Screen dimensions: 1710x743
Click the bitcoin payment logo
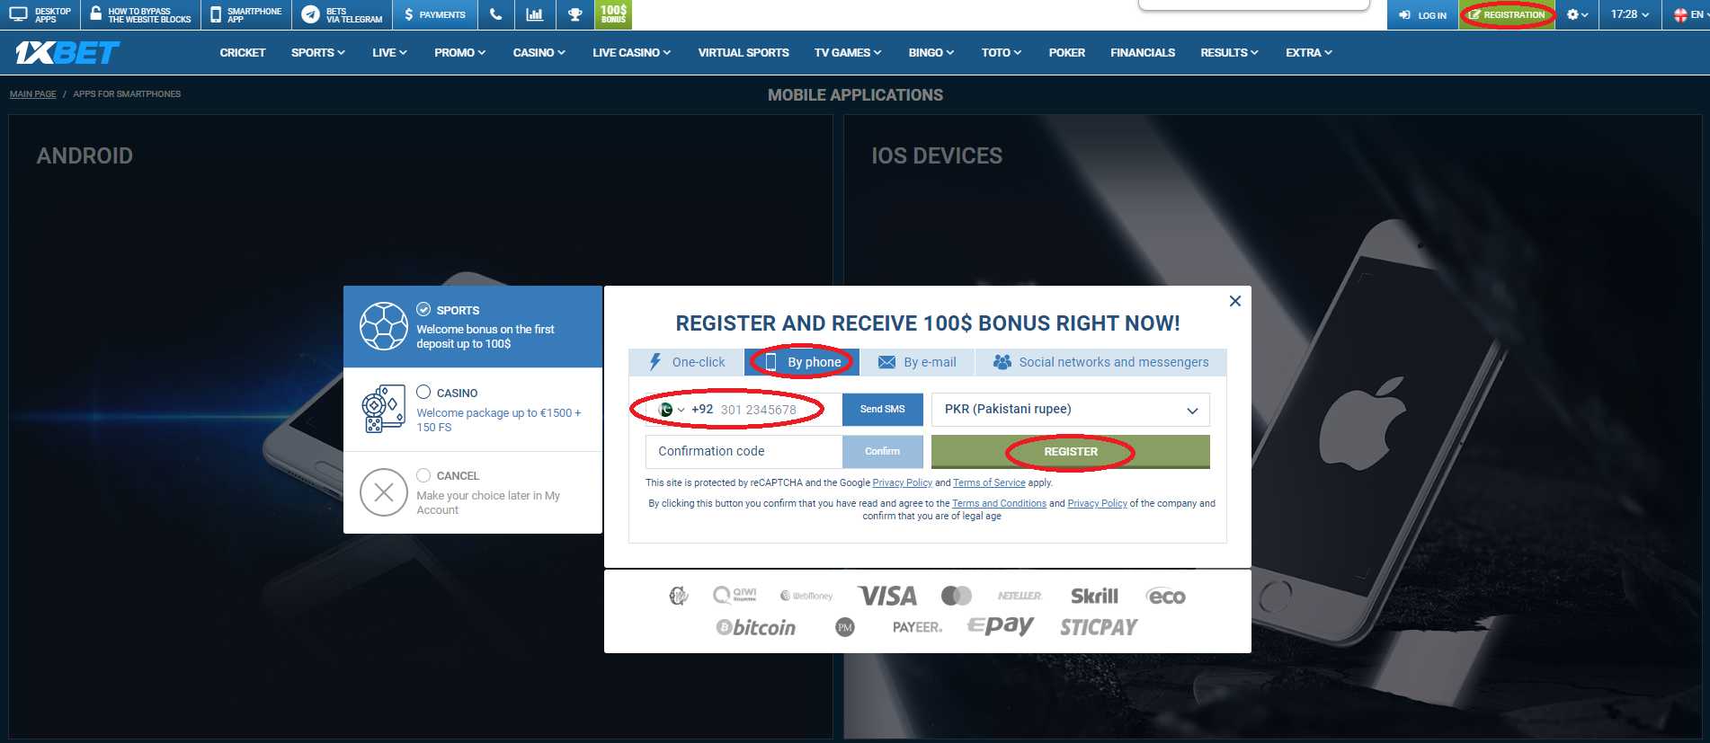[755, 627]
